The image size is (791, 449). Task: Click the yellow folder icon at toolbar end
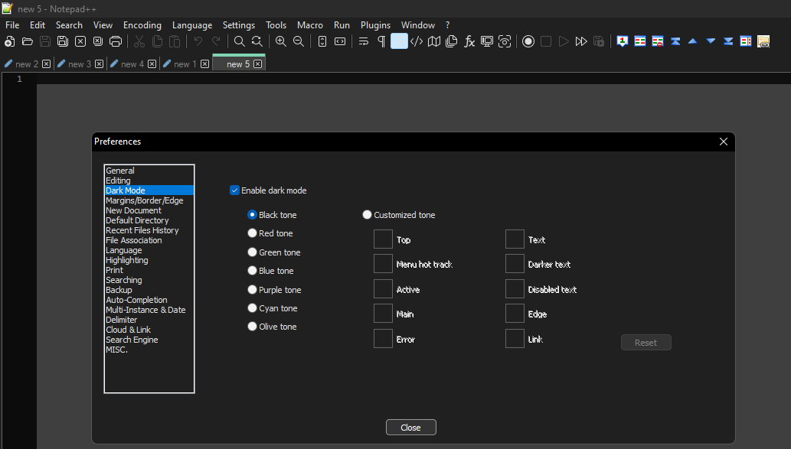click(763, 41)
